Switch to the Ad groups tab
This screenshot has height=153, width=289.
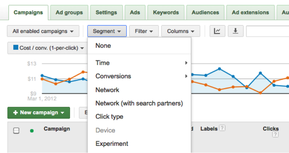pos(69,13)
